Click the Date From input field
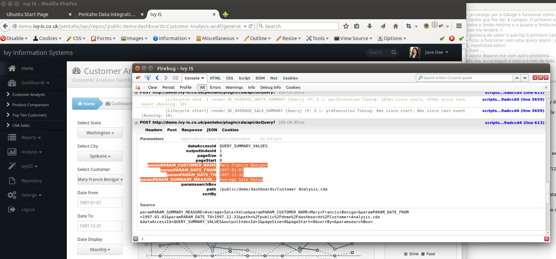 [100, 202]
